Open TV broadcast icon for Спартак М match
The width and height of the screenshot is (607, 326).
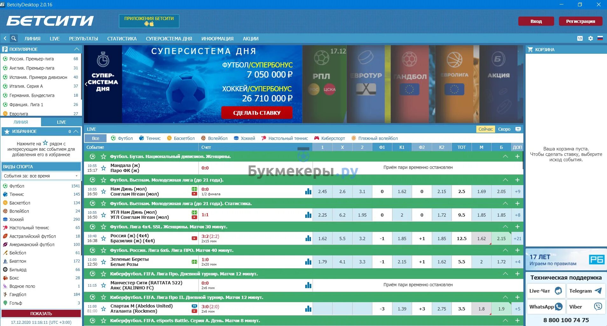pyautogui.click(x=194, y=306)
